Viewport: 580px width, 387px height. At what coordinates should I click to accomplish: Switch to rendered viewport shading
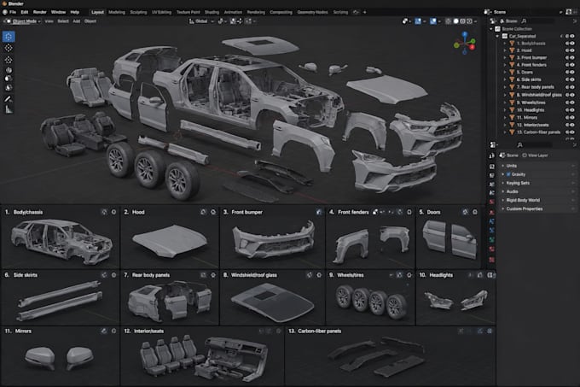[x=470, y=21]
